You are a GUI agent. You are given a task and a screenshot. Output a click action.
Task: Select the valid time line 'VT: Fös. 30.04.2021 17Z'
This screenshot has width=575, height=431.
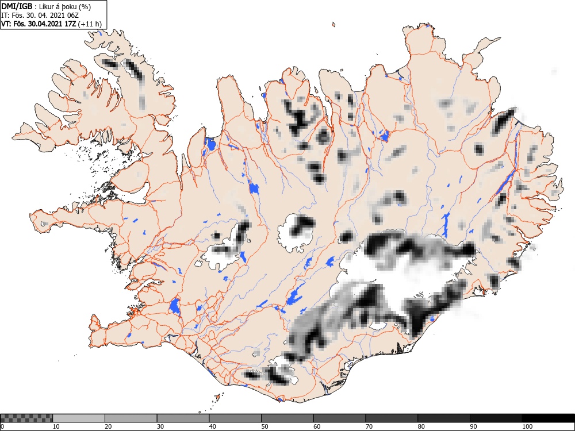pos(39,24)
